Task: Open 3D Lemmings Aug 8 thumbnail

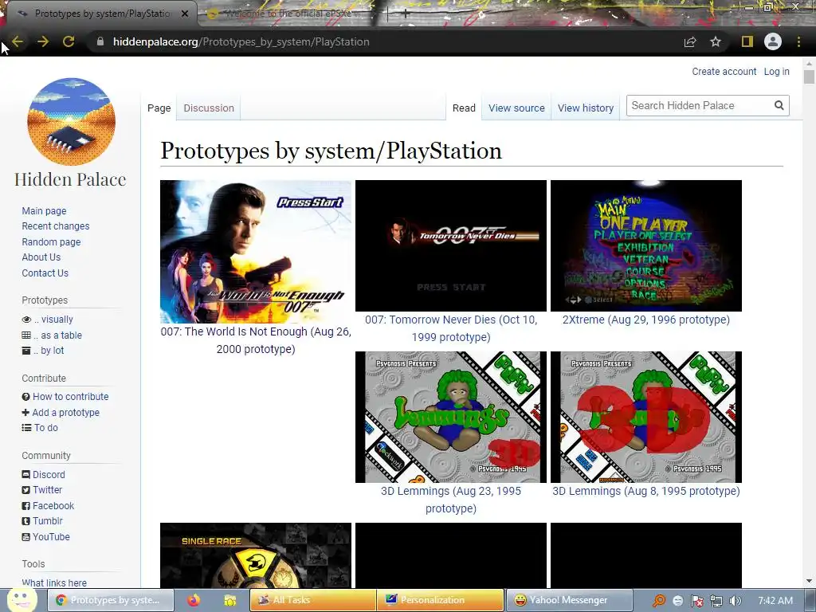Action: (646, 417)
